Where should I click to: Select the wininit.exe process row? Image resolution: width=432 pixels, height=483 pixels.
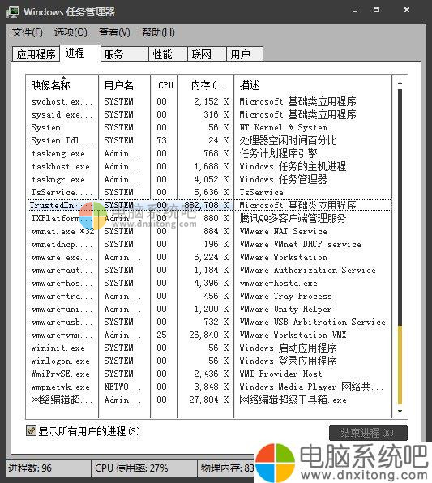(209, 348)
